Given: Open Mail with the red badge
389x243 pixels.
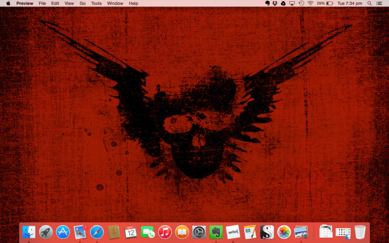Looking at the screenshot, I should tap(80, 232).
